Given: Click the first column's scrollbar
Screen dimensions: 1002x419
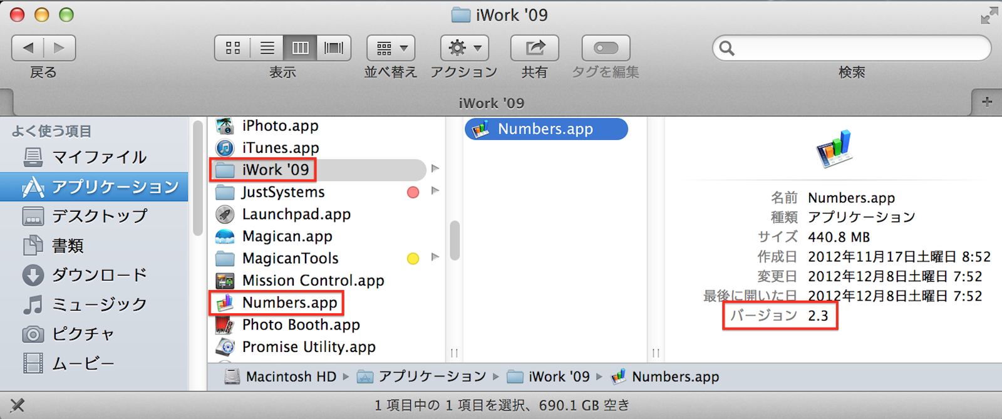Looking at the screenshot, I should pyautogui.click(x=455, y=241).
